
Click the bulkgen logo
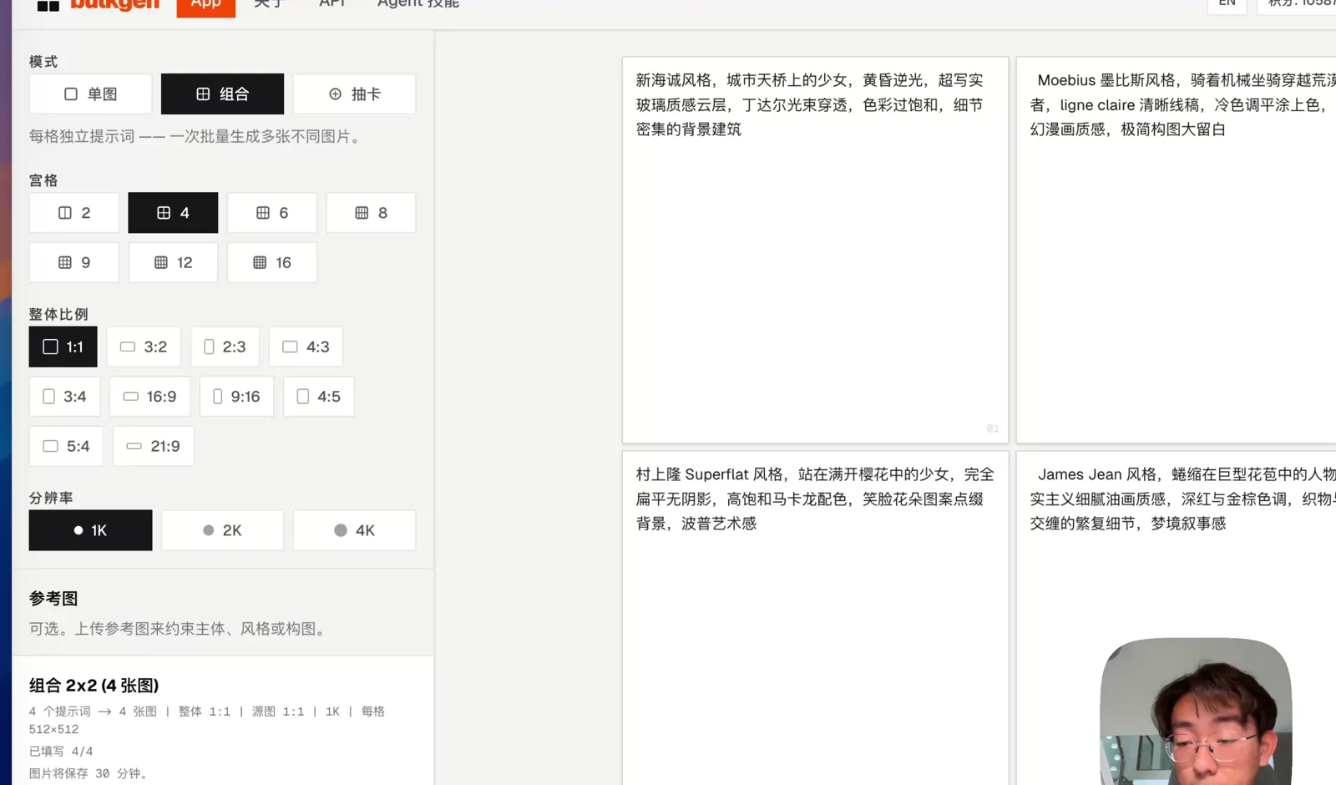click(x=99, y=5)
